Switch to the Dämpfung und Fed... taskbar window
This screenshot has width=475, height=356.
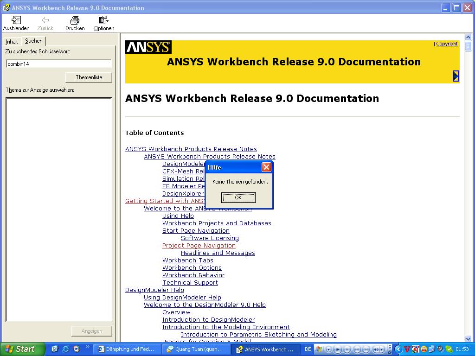[126, 349]
